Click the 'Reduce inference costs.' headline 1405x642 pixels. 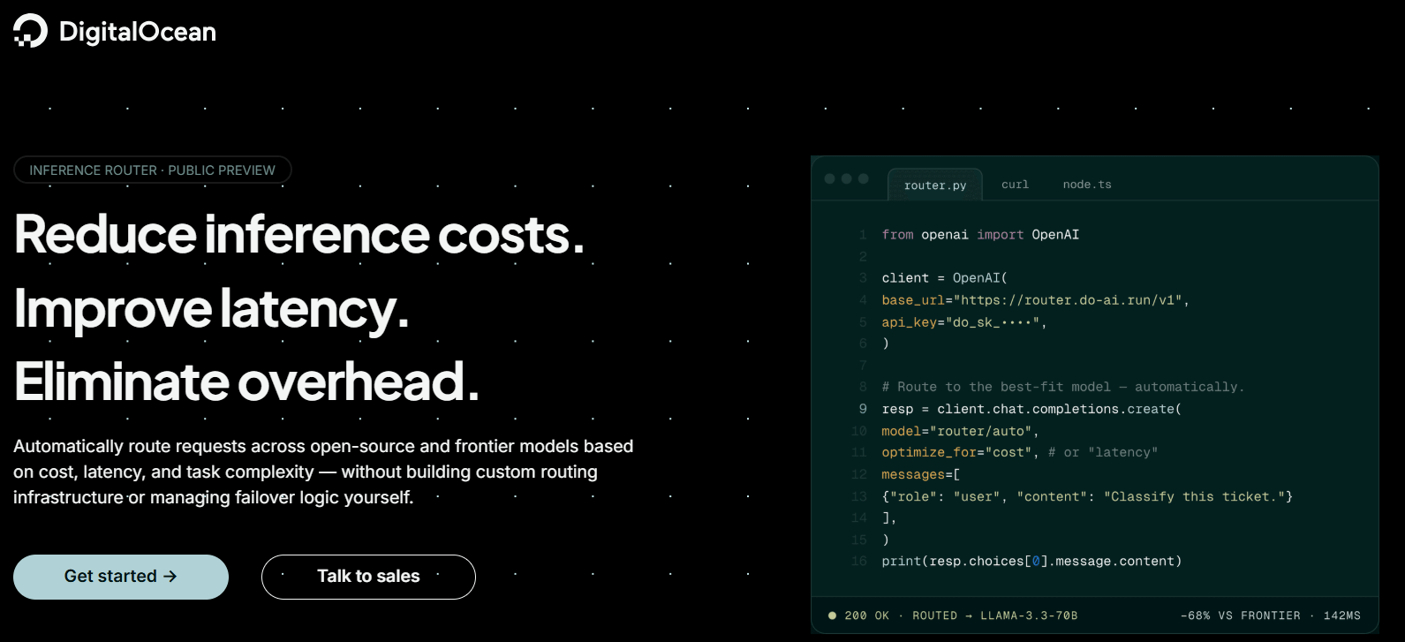click(299, 235)
